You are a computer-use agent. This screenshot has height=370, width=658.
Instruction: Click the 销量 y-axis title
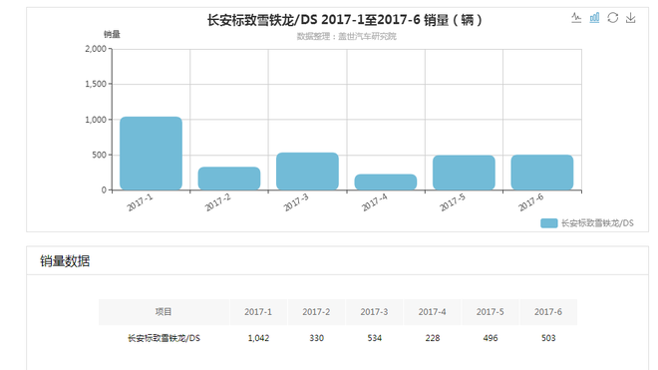(112, 35)
